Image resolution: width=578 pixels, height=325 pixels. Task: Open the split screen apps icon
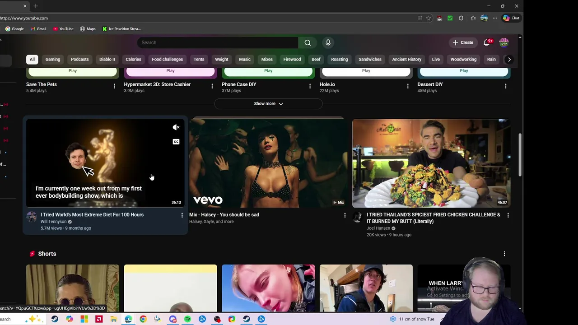(420, 18)
